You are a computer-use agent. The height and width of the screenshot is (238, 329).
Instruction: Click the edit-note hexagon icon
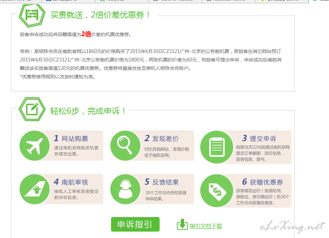(32, 109)
